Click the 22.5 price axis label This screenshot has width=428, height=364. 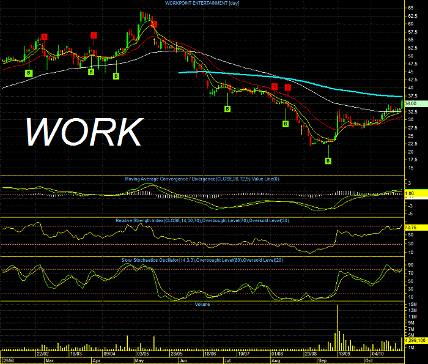413,144
